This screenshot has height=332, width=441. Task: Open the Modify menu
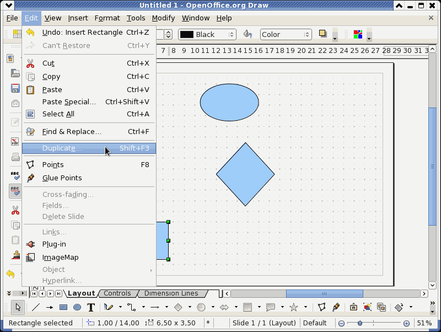pos(163,18)
